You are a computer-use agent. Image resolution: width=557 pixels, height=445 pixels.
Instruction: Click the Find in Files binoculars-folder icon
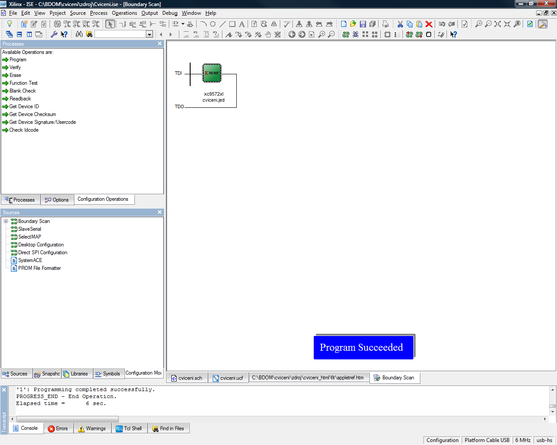tap(89, 34)
